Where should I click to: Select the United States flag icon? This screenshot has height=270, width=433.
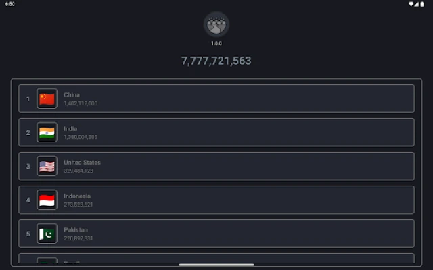coord(47,166)
